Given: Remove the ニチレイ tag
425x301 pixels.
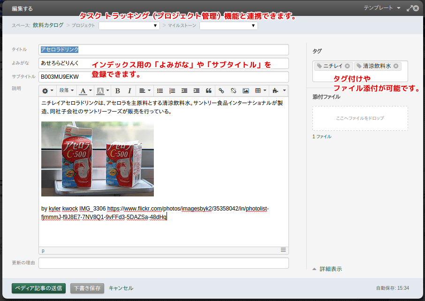Looking at the screenshot, I should click(x=347, y=66).
